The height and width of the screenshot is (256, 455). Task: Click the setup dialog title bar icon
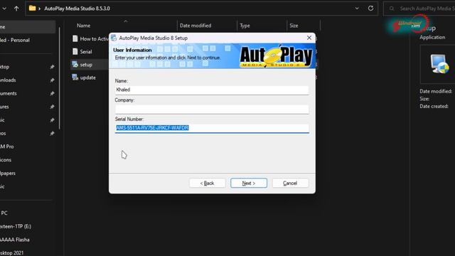click(114, 38)
